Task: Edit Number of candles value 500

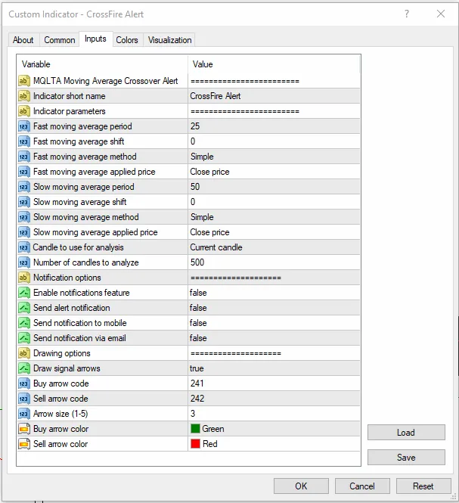Action: [x=274, y=262]
